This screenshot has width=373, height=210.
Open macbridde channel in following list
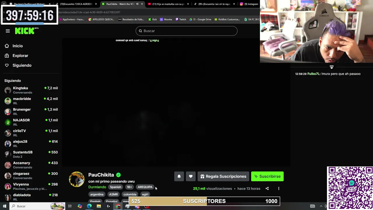coord(31,101)
